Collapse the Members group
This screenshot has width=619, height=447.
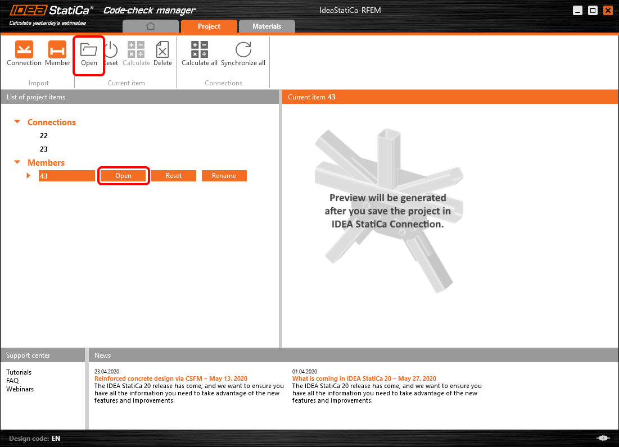tap(17, 162)
